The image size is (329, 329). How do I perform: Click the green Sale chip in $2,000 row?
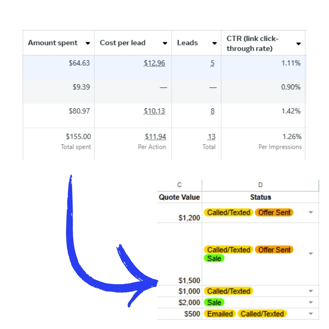[214, 302]
